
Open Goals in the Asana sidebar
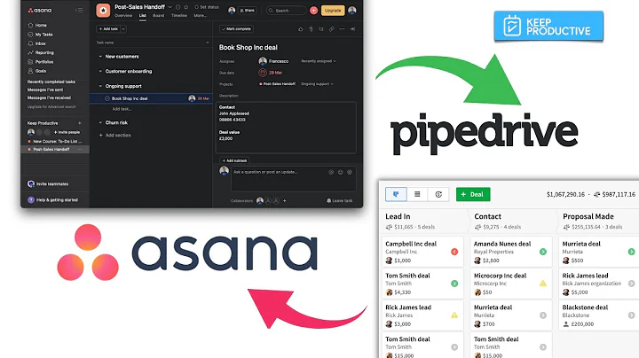point(36,71)
